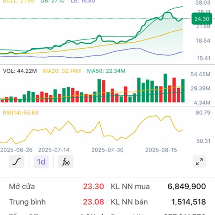Click the KL NN mua label
The image size is (215, 215).
point(130,186)
